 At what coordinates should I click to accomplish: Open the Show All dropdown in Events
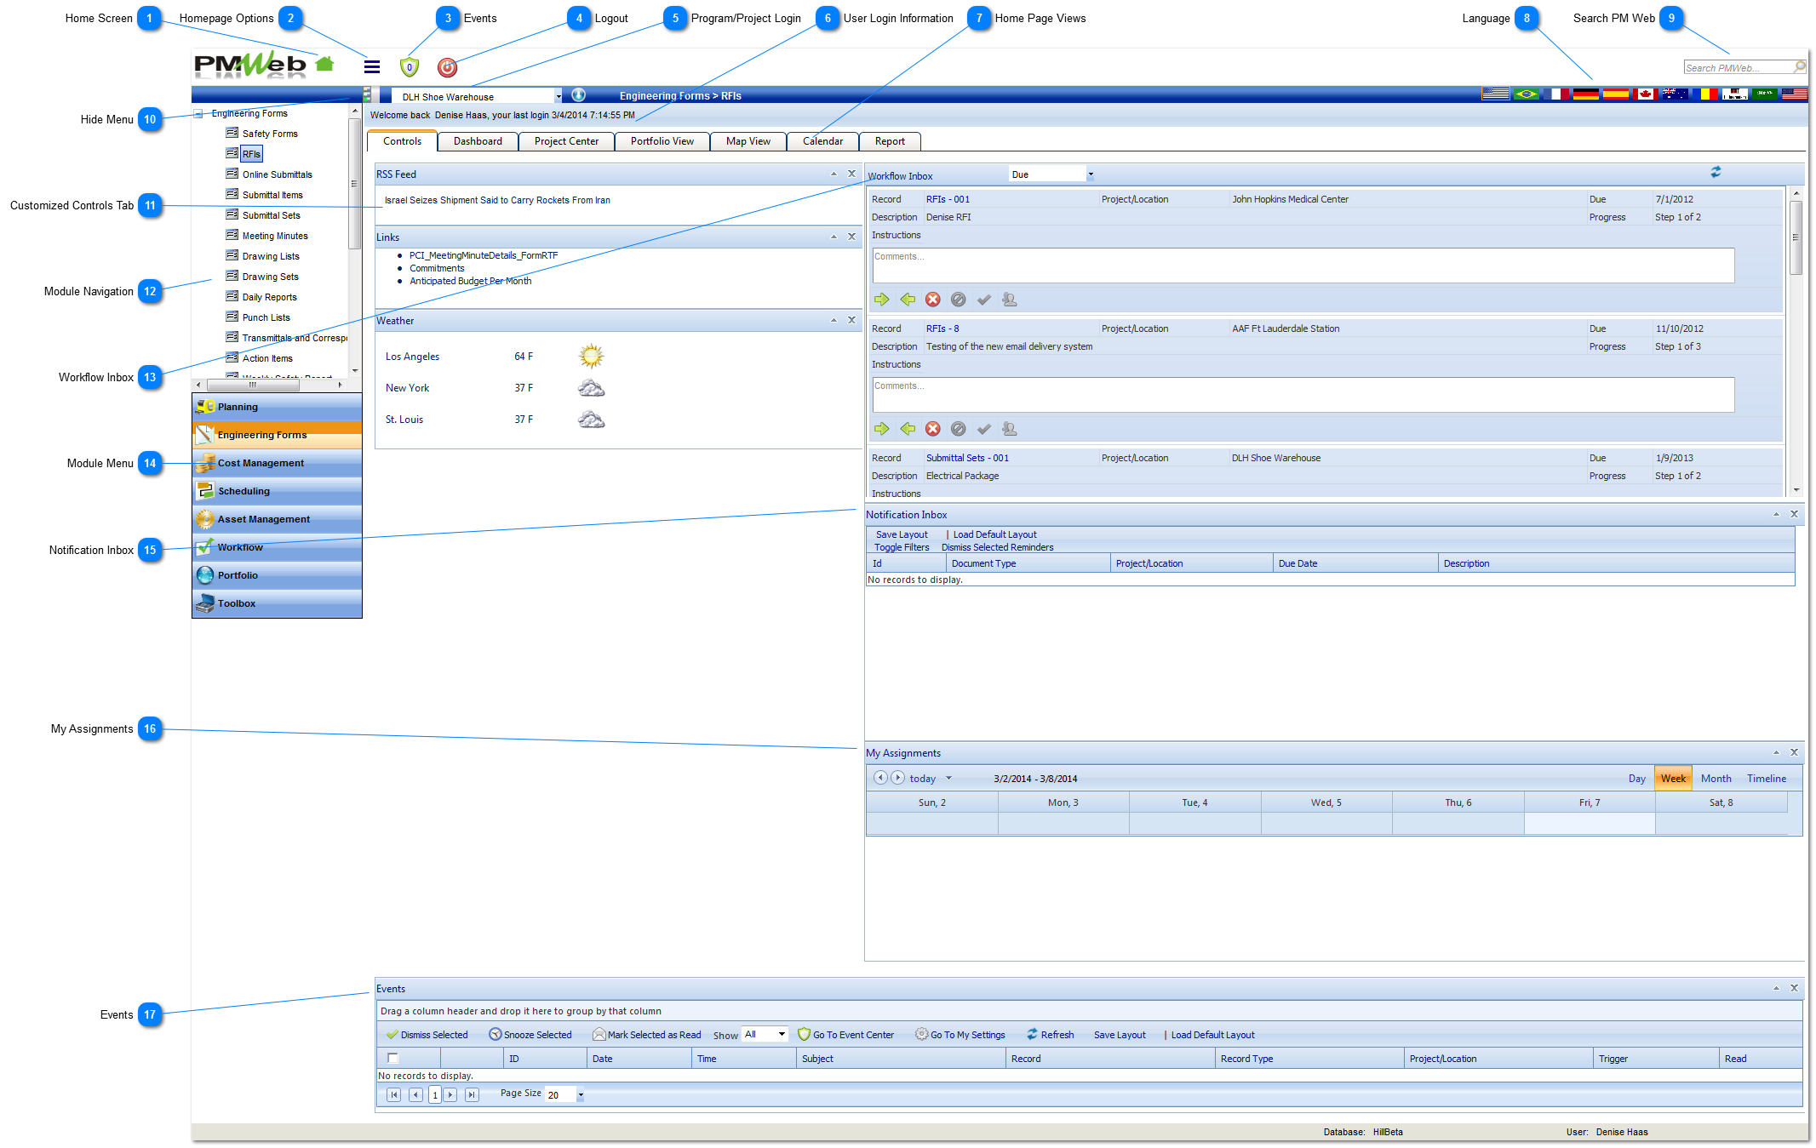[x=782, y=1034]
